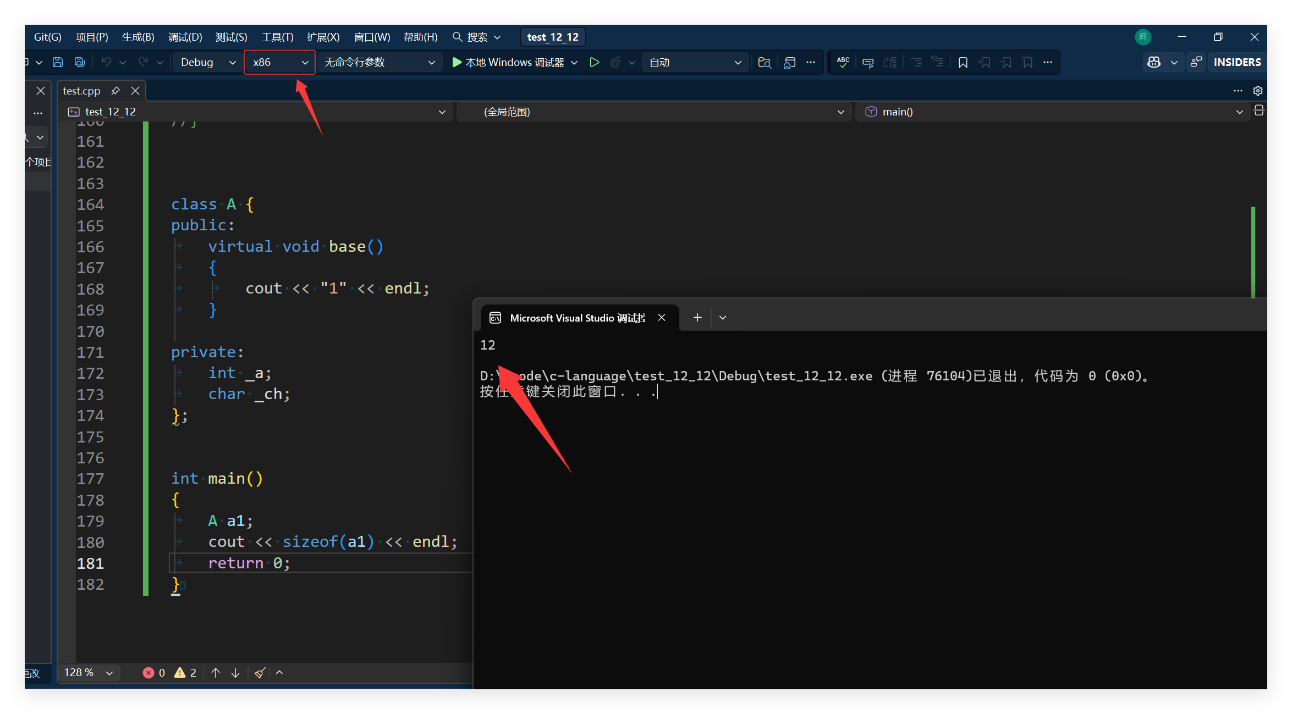The height and width of the screenshot is (714, 1292).
Task: Toggle bookmark on current line
Action: pos(963,62)
